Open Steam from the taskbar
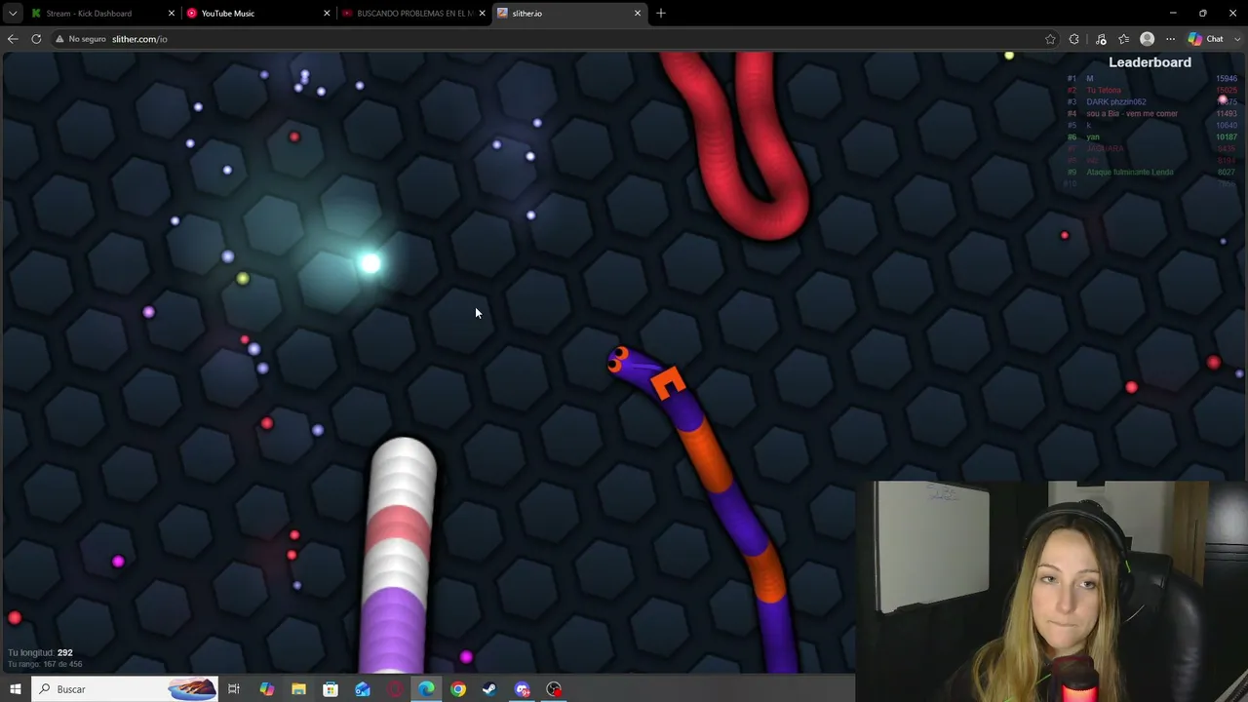Screen dimensions: 1248x702 click(x=489, y=689)
